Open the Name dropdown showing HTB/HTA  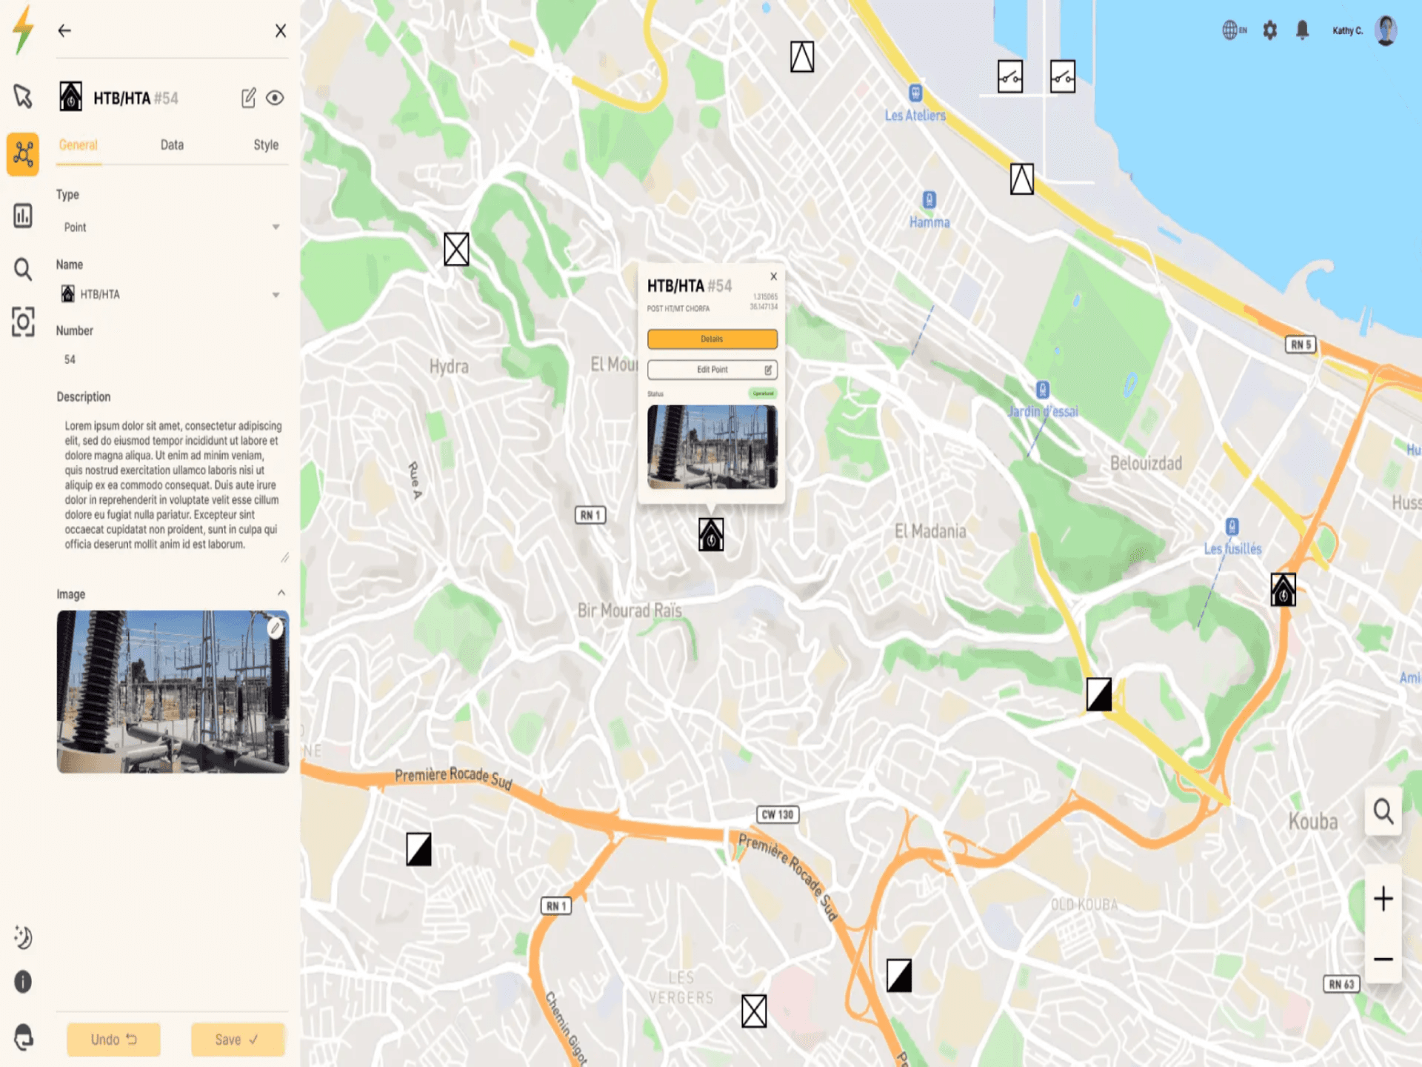click(x=172, y=295)
